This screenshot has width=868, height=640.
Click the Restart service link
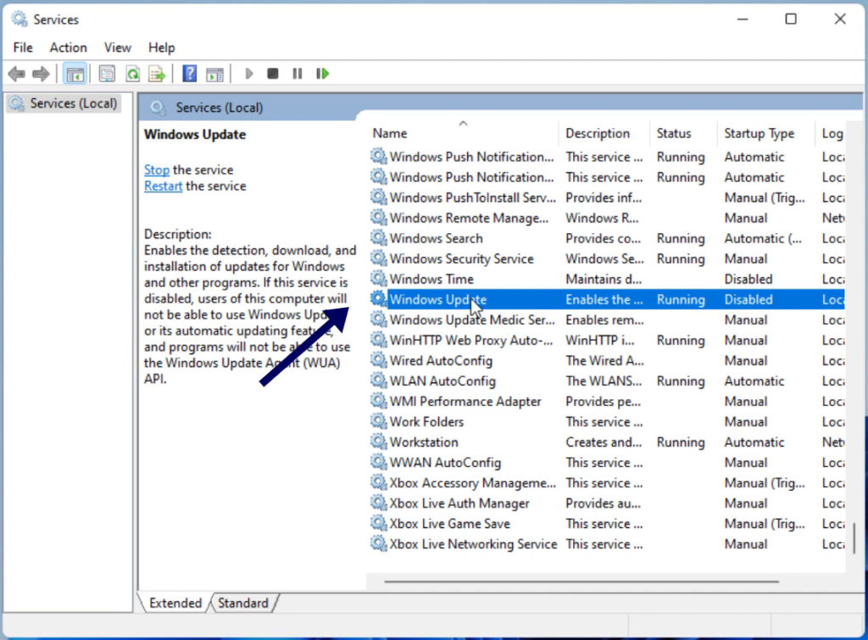(163, 186)
